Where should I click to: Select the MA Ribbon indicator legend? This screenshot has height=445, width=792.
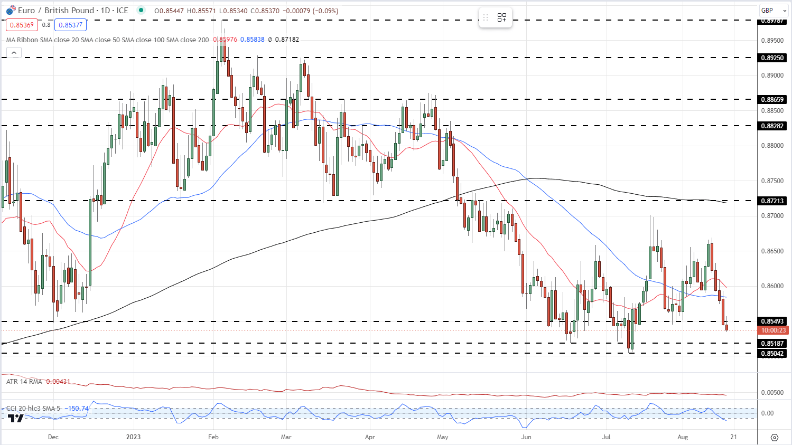coord(107,40)
